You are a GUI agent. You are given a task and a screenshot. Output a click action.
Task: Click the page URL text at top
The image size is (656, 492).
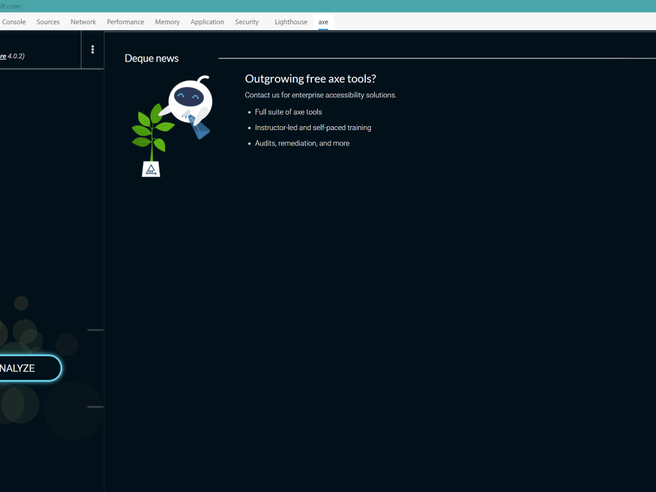click(11, 6)
